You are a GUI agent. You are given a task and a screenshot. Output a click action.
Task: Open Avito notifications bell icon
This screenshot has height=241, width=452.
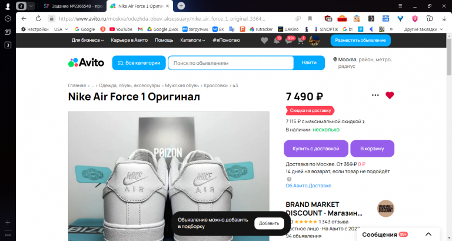[x=277, y=41]
